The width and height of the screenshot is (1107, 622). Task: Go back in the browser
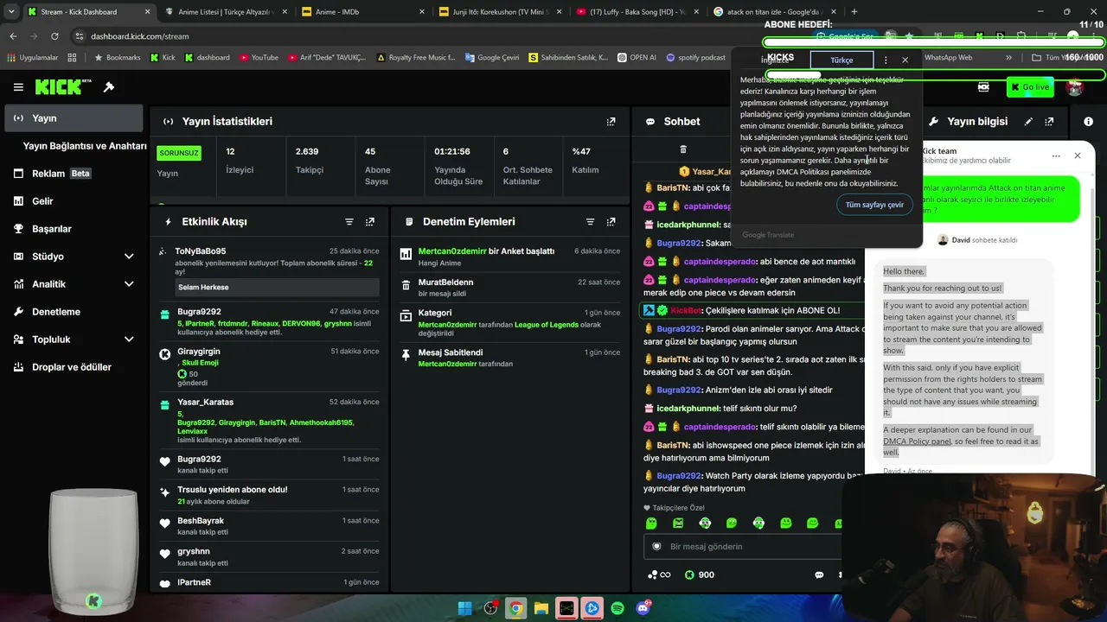(x=13, y=36)
